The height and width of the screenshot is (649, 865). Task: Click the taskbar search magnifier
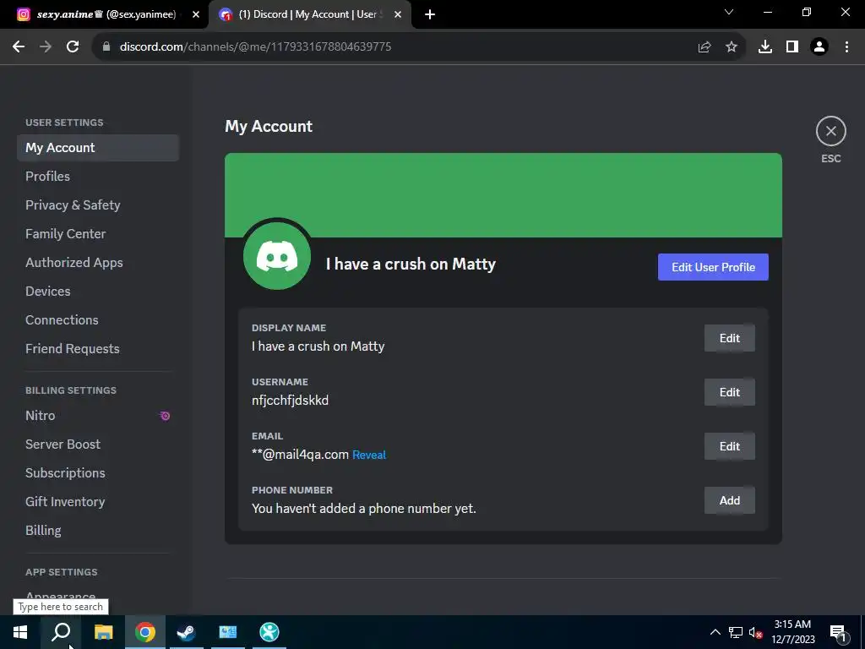click(61, 632)
